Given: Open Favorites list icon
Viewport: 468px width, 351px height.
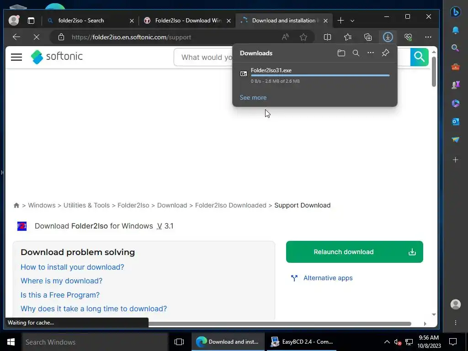Looking at the screenshot, I should [348, 37].
